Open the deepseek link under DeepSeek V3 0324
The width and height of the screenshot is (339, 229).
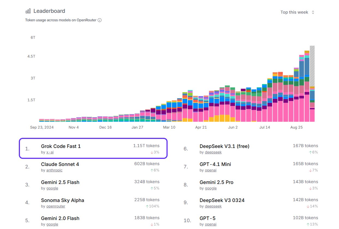point(213,206)
